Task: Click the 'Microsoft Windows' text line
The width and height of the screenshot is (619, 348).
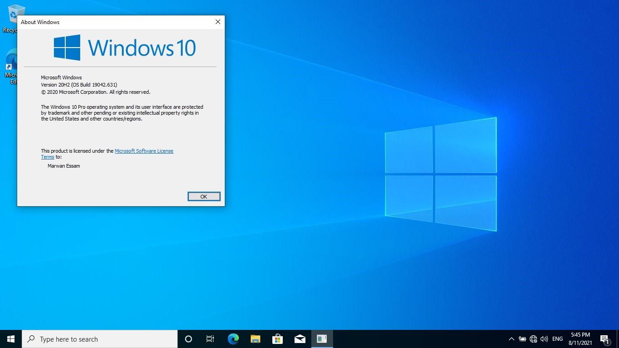Action: coord(61,77)
